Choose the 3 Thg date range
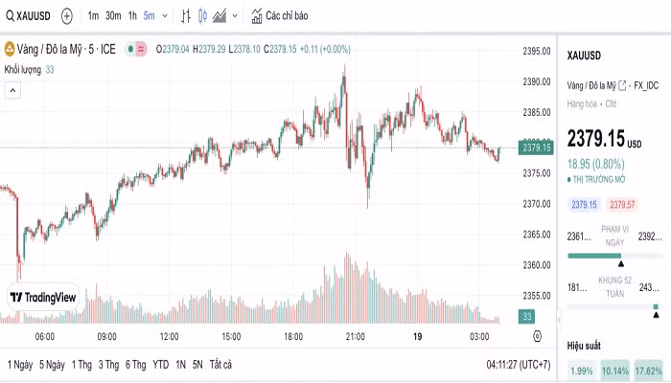 (108, 365)
